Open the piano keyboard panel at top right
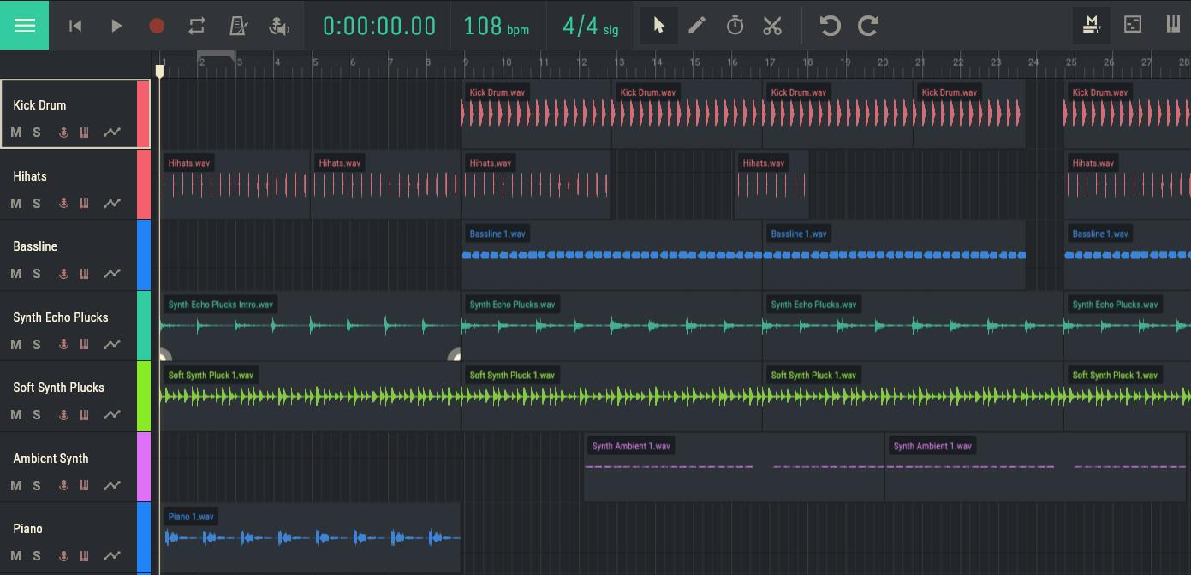The height and width of the screenshot is (575, 1191). pos(1173,25)
